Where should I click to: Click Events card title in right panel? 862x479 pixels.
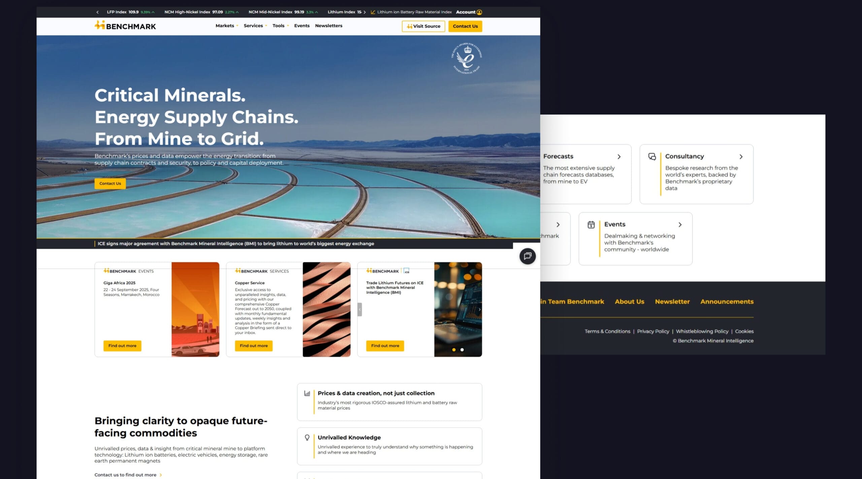[615, 225]
